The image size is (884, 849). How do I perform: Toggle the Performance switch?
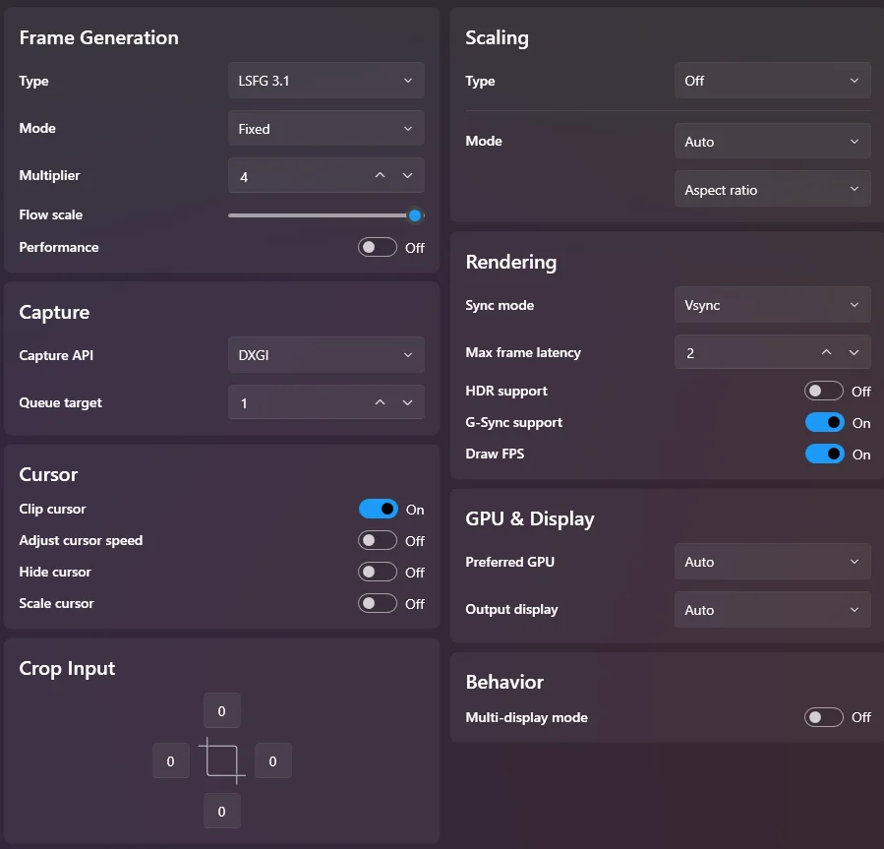click(x=378, y=247)
